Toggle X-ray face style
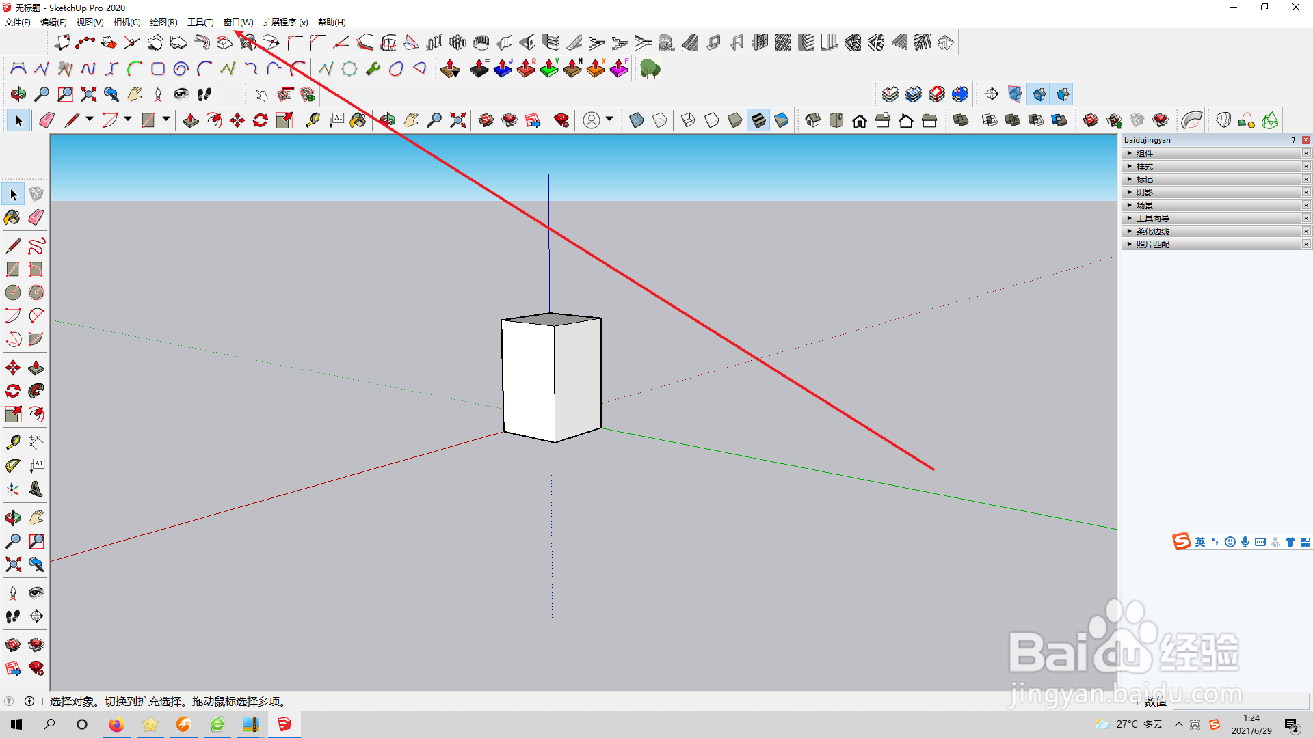1313x738 pixels. click(636, 120)
